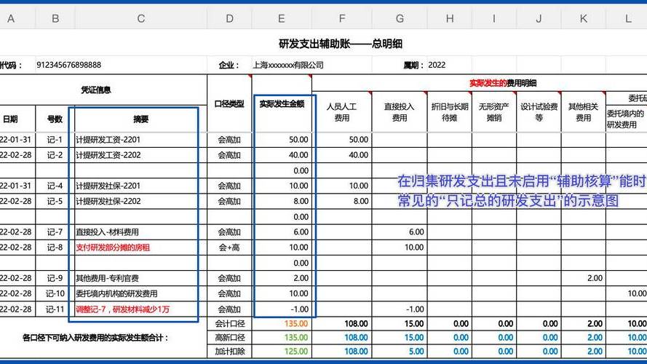Click the title 研发支出辅助账——总明细
Screen dimensions: 647x364
coord(341,44)
